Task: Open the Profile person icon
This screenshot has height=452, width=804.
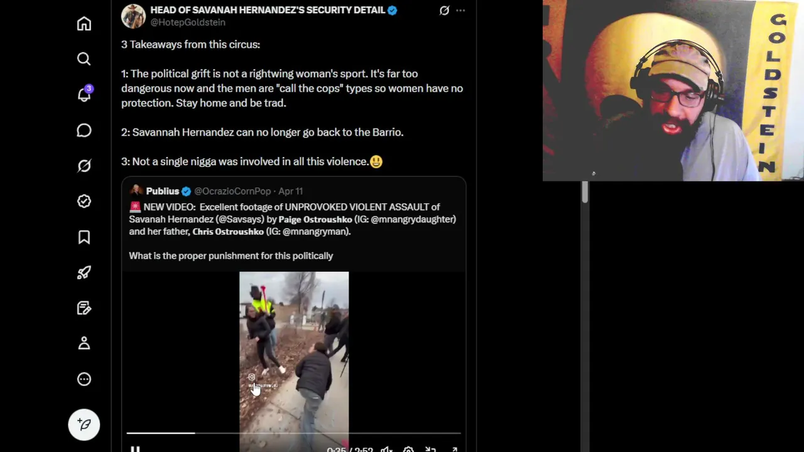Action: coord(84,343)
